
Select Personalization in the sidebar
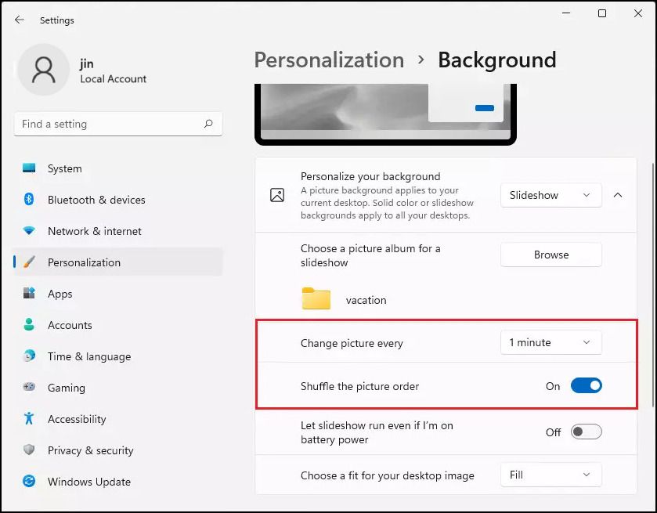click(x=117, y=262)
